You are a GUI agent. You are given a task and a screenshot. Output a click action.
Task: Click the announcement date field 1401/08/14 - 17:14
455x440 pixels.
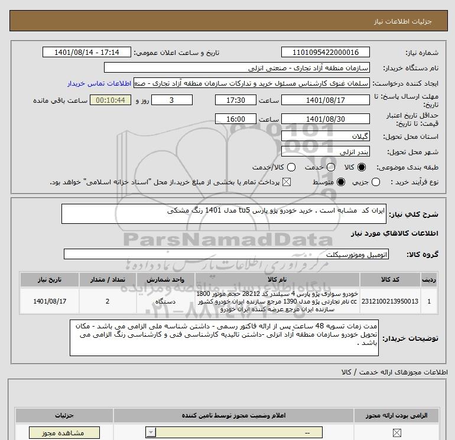click(86, 52)
